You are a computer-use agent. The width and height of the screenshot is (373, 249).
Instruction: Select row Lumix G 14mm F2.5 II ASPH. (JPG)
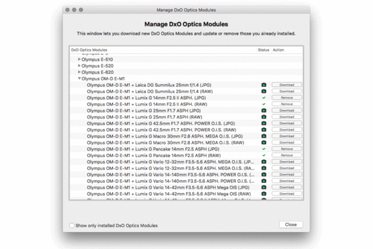point(186,98)
